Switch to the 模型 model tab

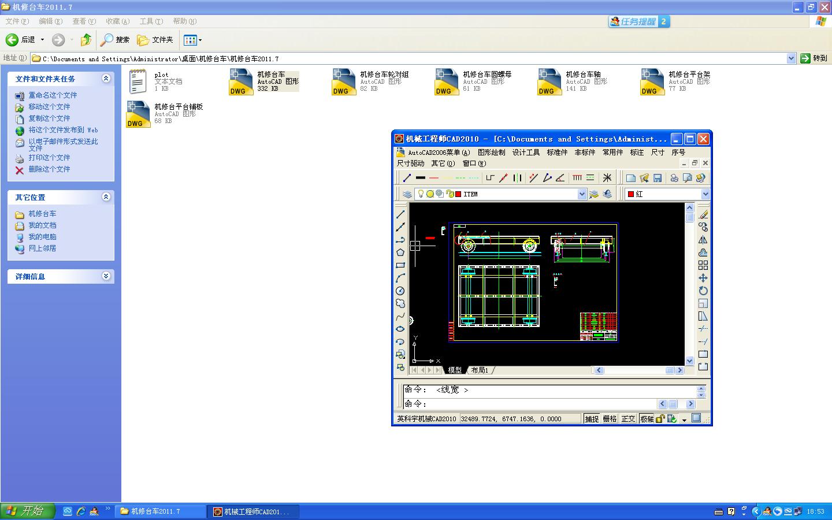tap(455, 370)
